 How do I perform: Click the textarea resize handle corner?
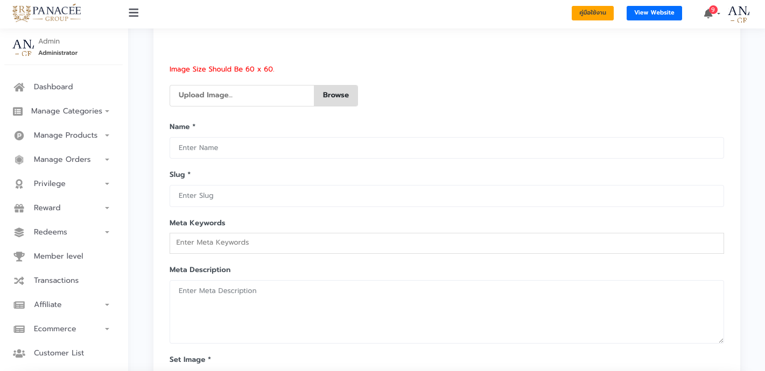click(x=721, y=340)
